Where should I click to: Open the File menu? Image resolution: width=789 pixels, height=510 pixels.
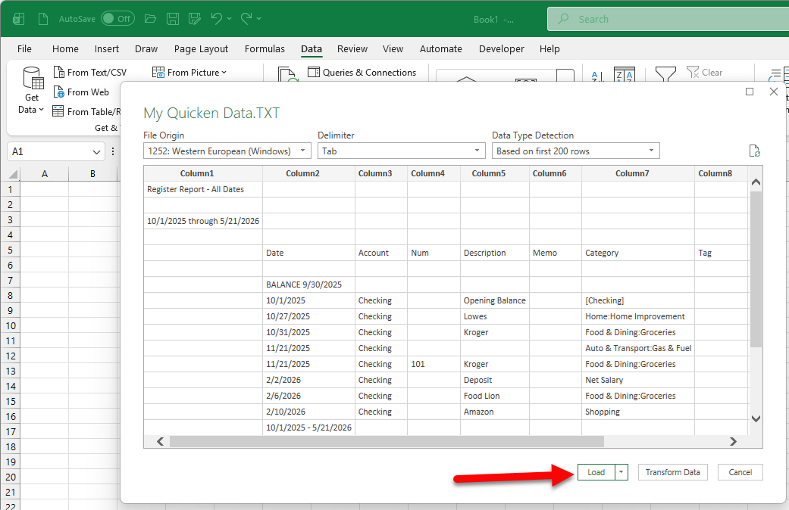click(24, 48)
